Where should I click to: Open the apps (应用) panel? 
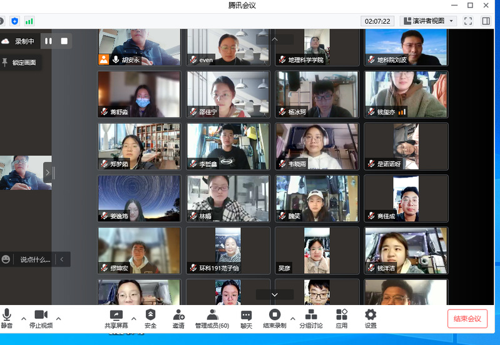click(342, 315)
